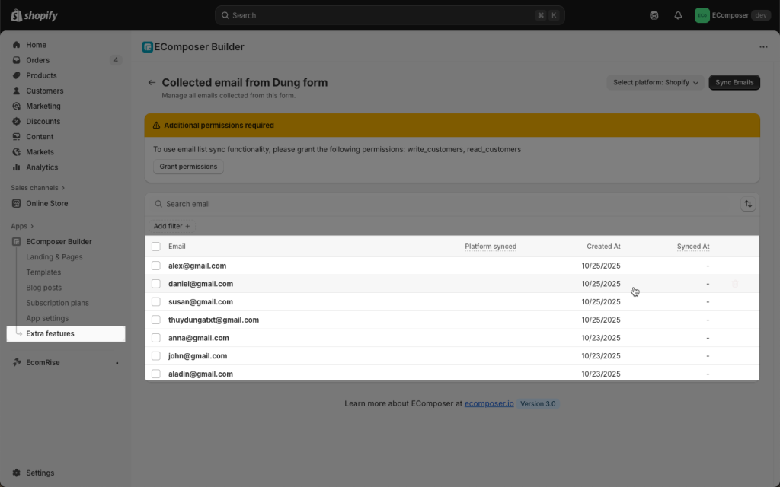Open Extra features in the sidebar
This screenshot has width=780, height=487.
pos(50,333)
